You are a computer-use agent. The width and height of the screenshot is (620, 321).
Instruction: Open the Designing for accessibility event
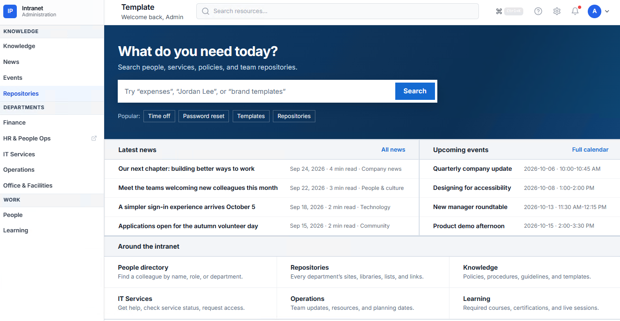pos(472,188)
